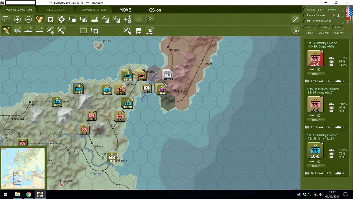Screen dimensions: 353x199
Task: Click the AI air mission icon
Action: [x=128, y=31]
